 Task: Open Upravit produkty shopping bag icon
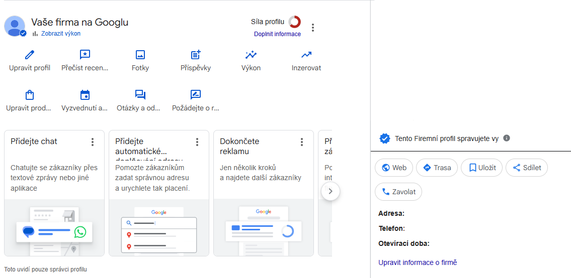point(30,95)
